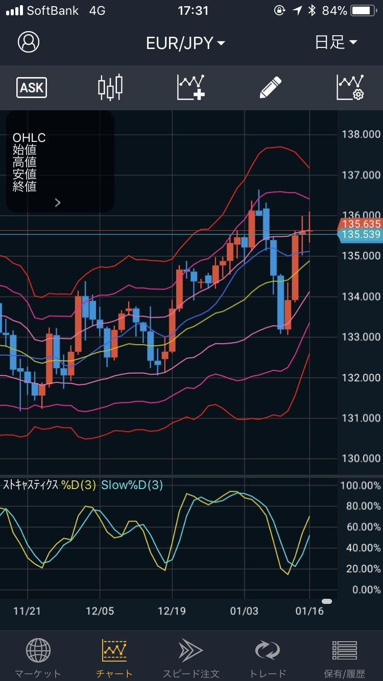
Task: Tap the 138.000 price axis label
Action: point(361,134)
